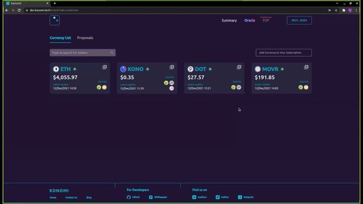Screen dimensions: 363x204
Task: Click the gray source icon on DOT card
Action: coord(239,87)
